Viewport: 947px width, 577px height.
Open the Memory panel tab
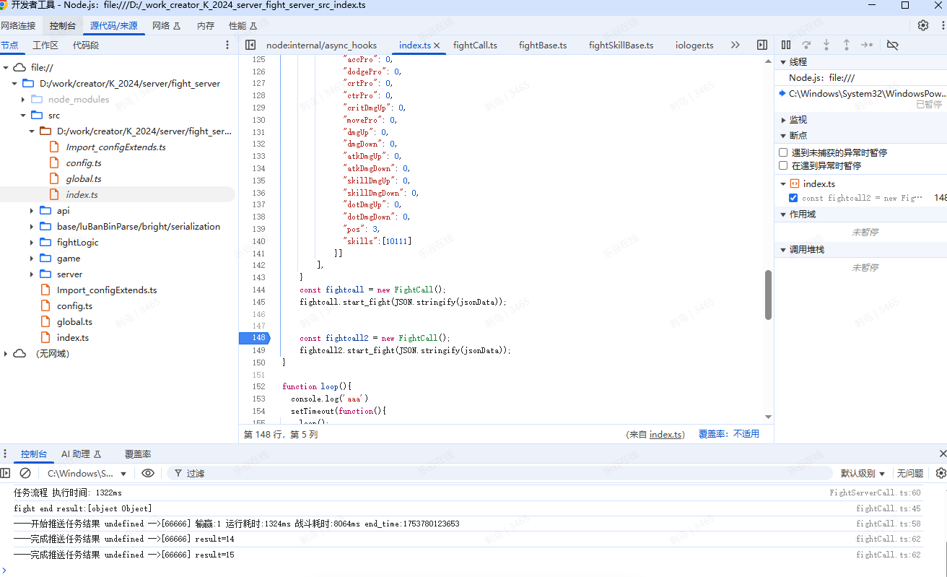pyautogui.click(x=206, y=25)
